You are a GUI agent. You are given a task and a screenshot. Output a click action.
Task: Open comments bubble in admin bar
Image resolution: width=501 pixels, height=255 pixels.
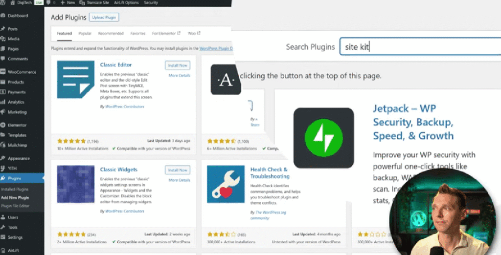click(50, 2)
